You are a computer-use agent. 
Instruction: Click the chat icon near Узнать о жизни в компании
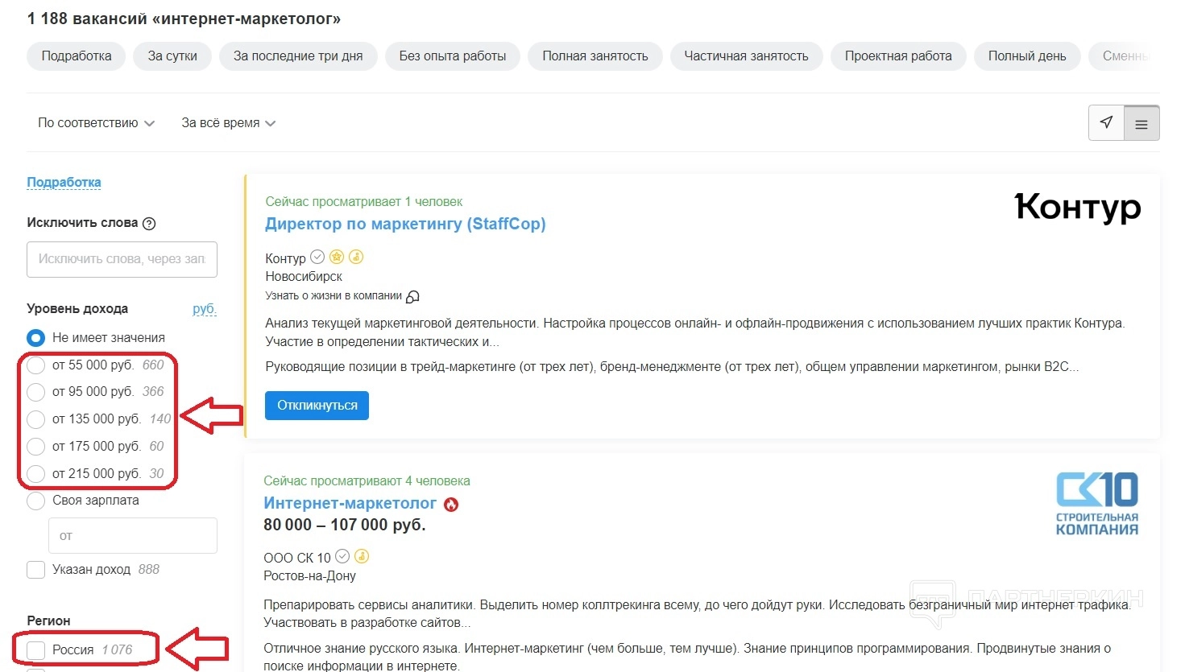coord(412,296)
